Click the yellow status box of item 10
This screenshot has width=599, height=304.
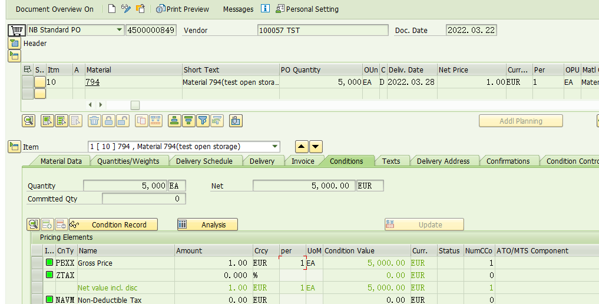[40, 82]
